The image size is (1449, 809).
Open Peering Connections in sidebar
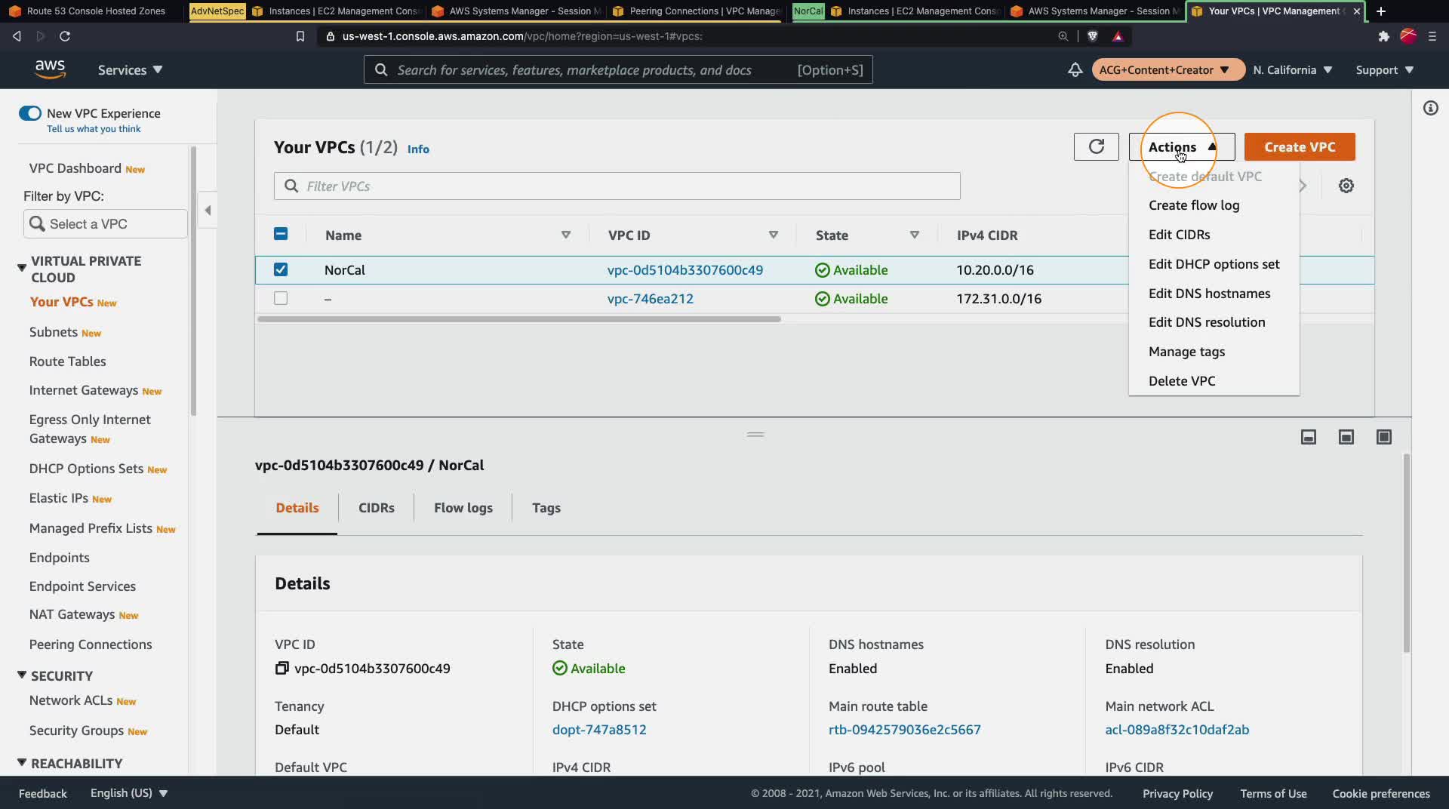coord(91,644)
